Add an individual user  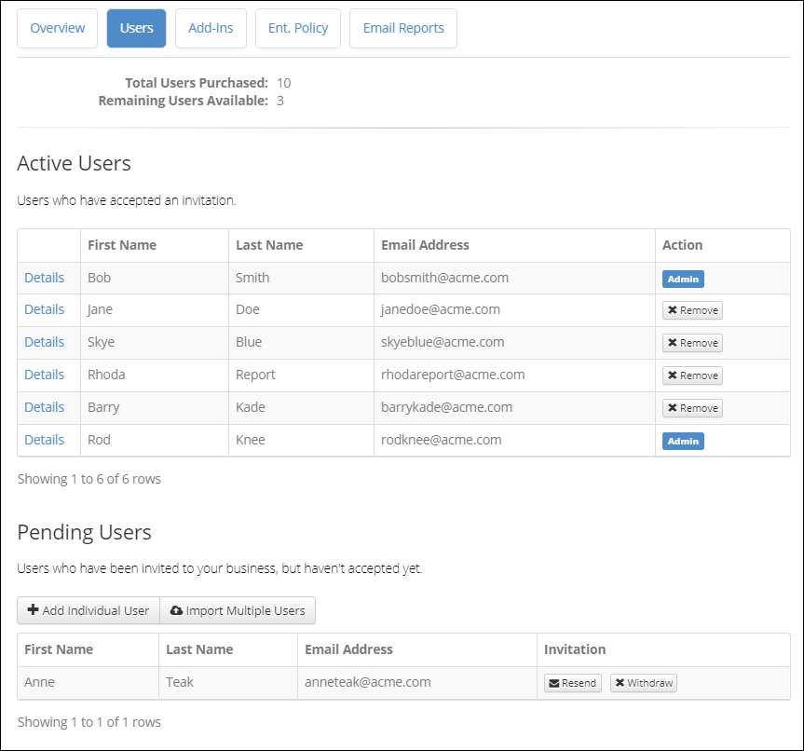click(x=89, y=610)
